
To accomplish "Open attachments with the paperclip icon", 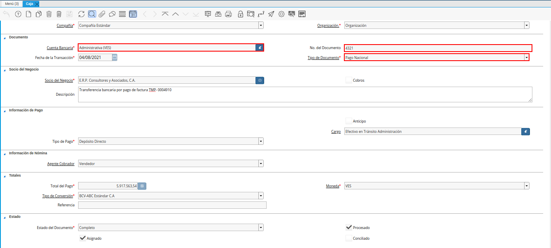I will point(102,14).
